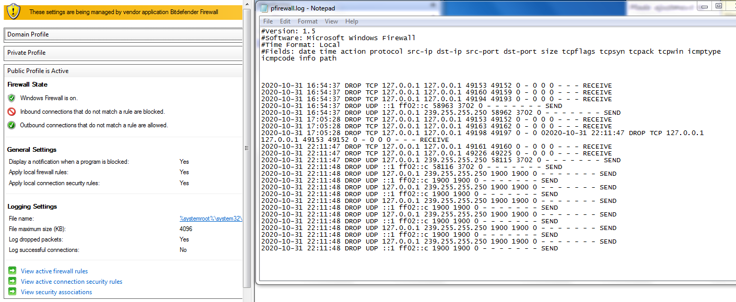This screenshot has height=302, width=736.
Task: Click the #Time Format: Local line
Action: 300,45
